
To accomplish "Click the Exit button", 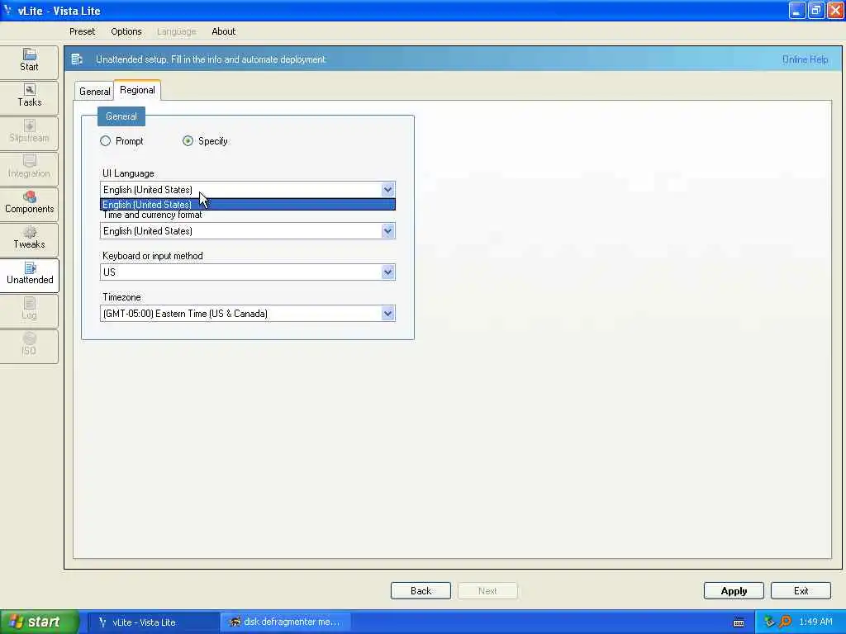I will [x=801, y=591].
